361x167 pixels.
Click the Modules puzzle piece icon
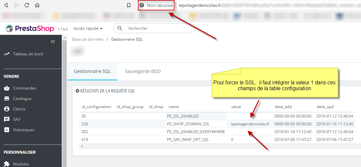(x=7, y=164)
